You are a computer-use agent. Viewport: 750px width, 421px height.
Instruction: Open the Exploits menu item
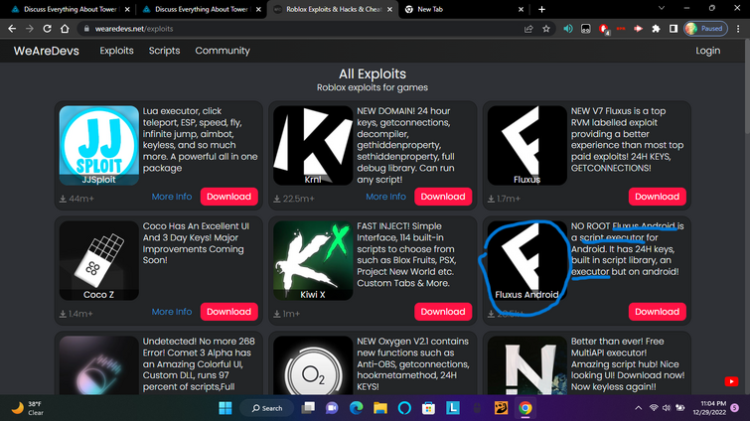116,51
